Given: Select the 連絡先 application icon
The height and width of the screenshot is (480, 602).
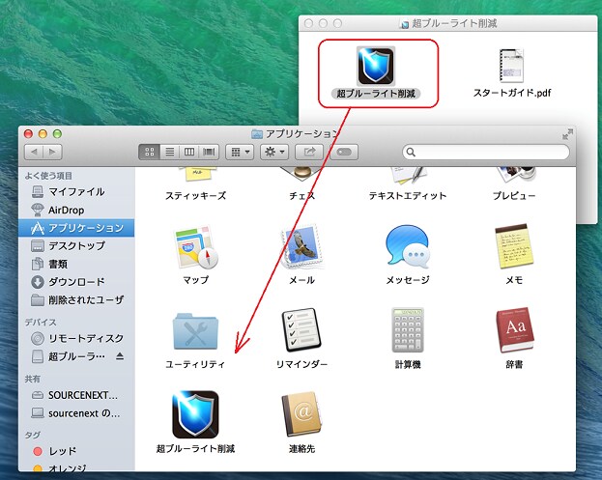Looking at the screenshot, I should [301, 414].
